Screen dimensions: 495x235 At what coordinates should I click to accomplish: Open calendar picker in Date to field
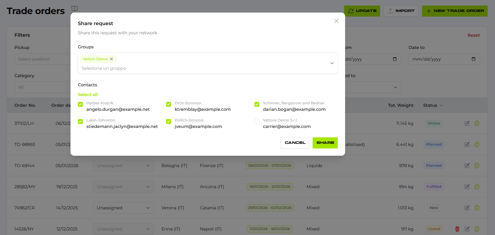click(473, 59)
